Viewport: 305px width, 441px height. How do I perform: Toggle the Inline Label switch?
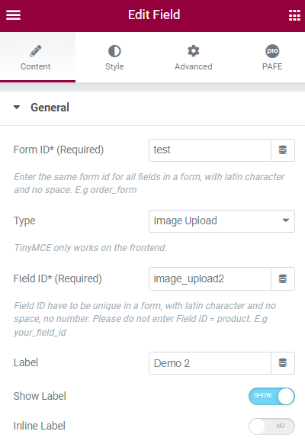point(271,426)
